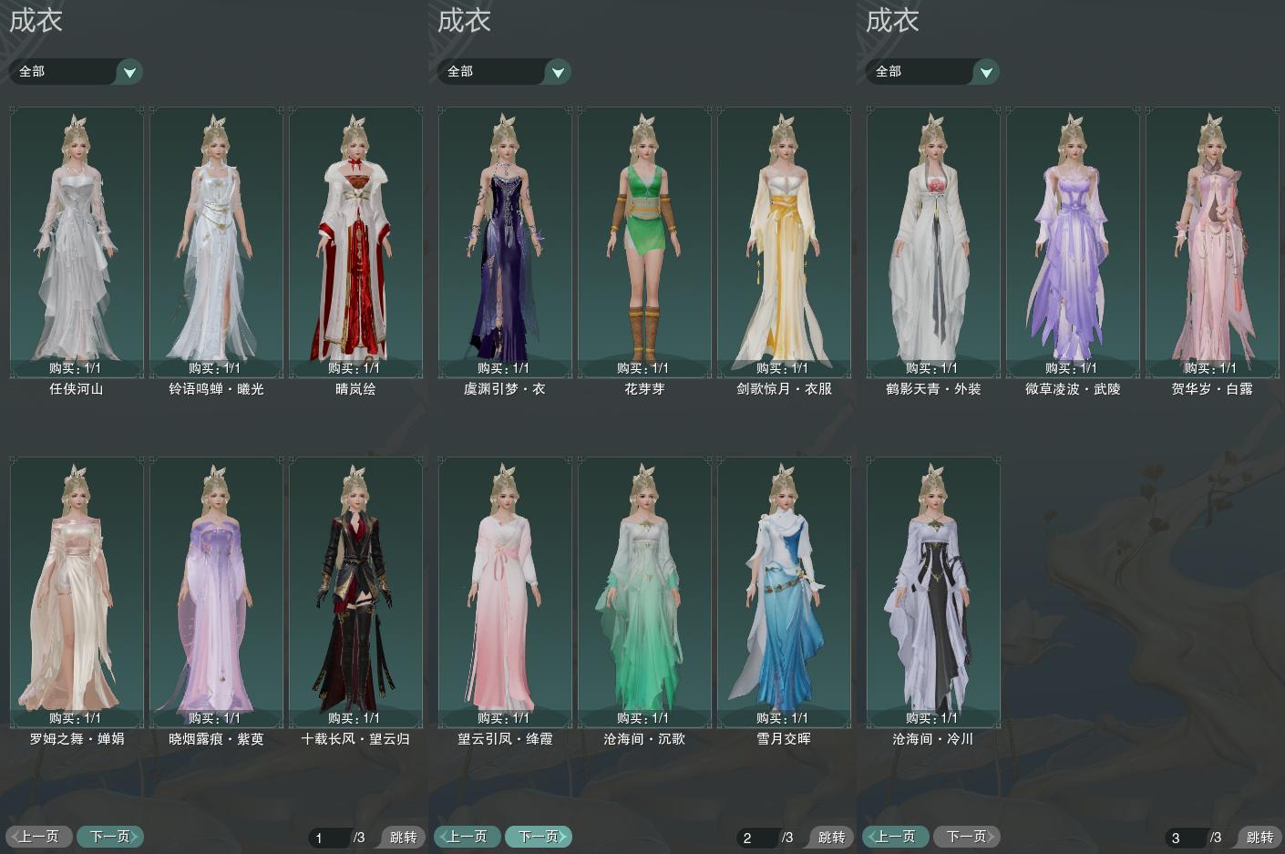Viewport: 1285px width, 854px height.
Task: Open the 全部 filter dropdown in third panel
Action: (932, 71)
